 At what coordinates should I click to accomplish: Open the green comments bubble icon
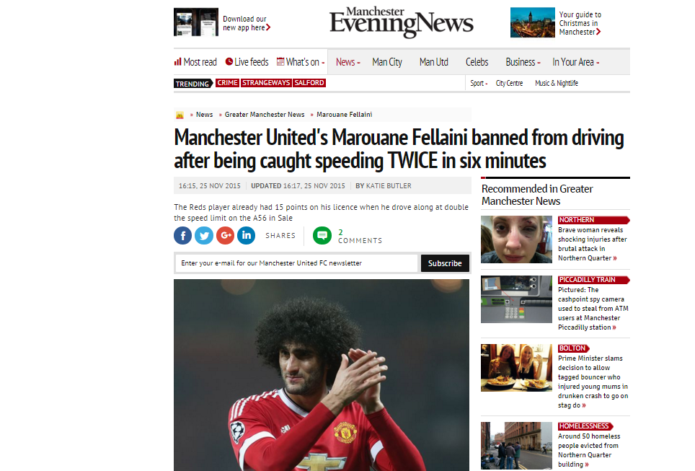pos(322,235)
